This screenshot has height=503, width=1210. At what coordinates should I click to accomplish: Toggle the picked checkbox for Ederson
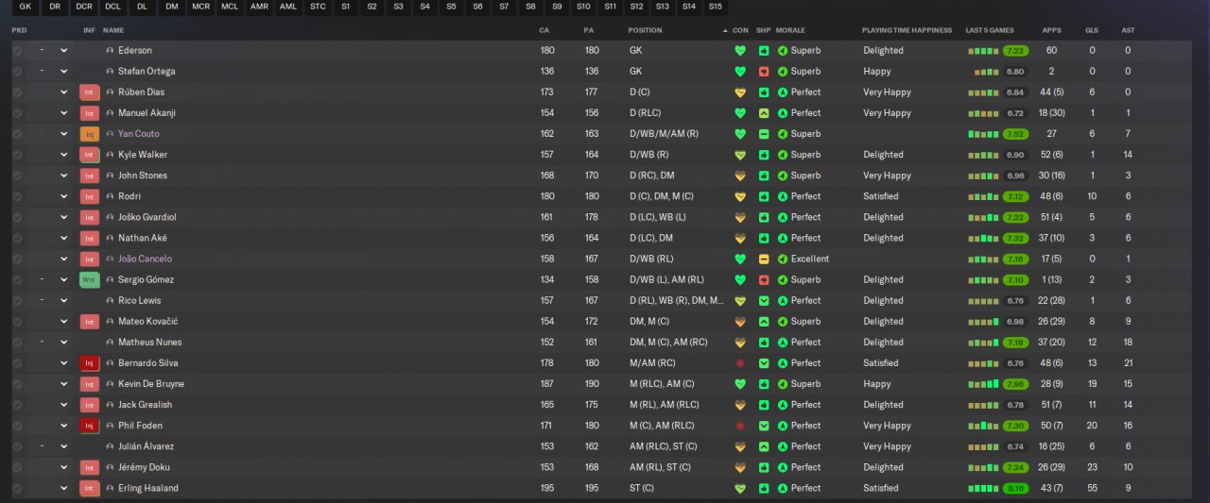[x=17, y=50]
